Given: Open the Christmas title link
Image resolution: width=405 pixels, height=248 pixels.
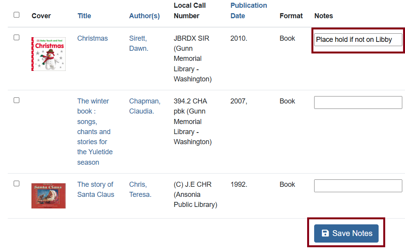Looking at the screenshot, I should pos(92,38).
